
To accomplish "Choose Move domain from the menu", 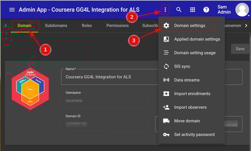I will (192, 121).
